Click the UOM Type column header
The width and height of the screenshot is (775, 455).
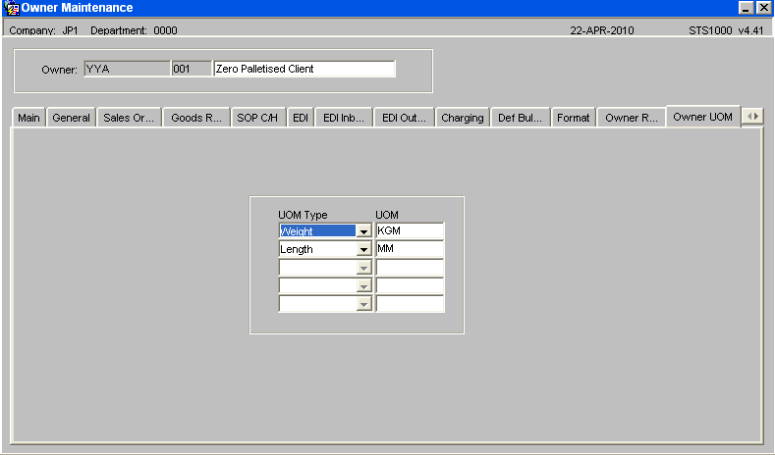(303, 215)
